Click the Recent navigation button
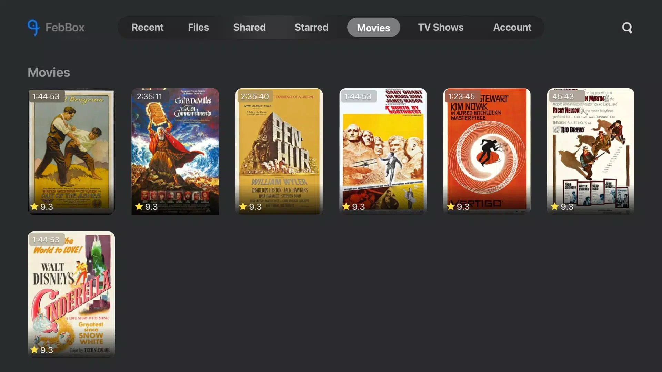662x372 pixels. [x=147, y=27]
